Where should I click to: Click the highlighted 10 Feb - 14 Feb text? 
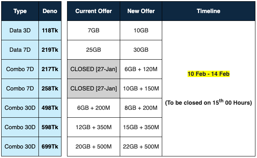coord(208,74)
